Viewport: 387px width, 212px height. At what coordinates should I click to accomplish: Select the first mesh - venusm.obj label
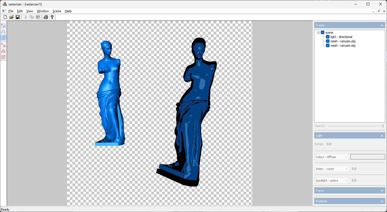(x=343, y=41)
